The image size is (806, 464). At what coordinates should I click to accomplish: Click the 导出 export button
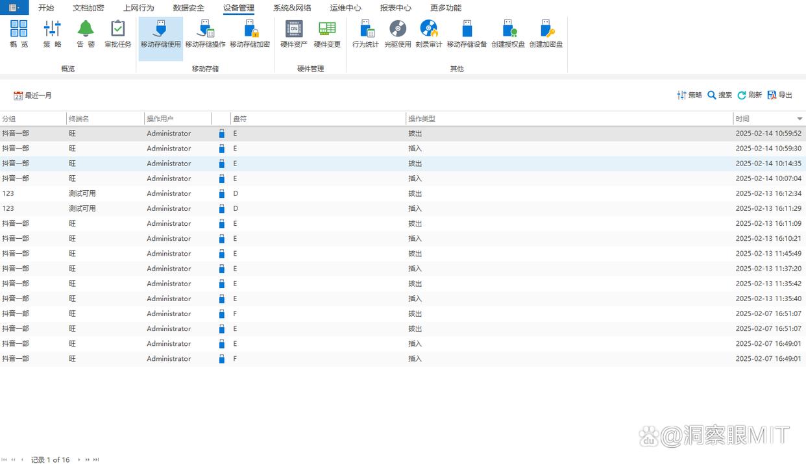point(780,95)
